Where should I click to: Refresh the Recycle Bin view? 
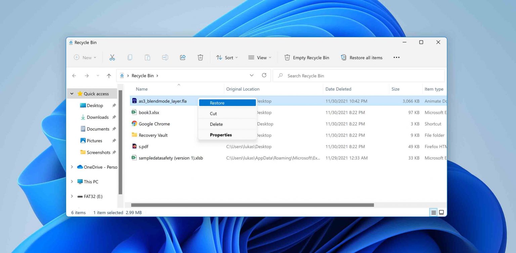[x=264, y=75]
